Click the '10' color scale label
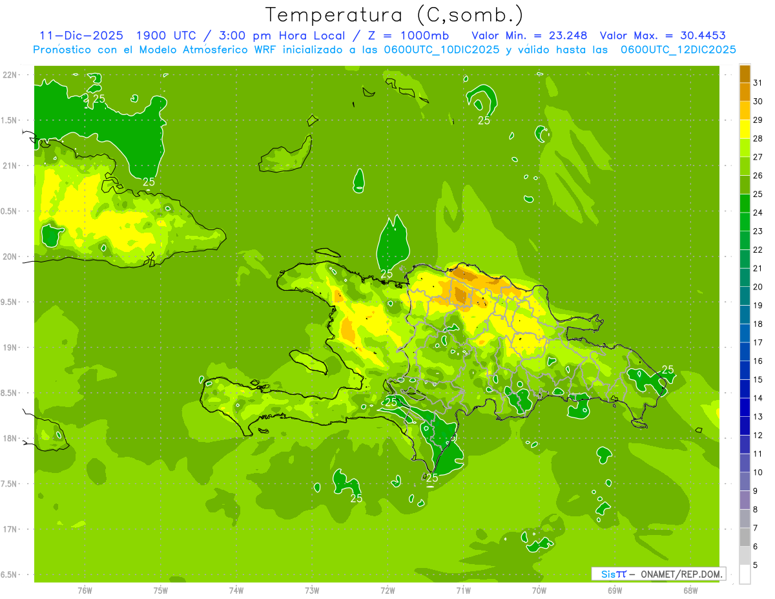 (x=758, y=472)
